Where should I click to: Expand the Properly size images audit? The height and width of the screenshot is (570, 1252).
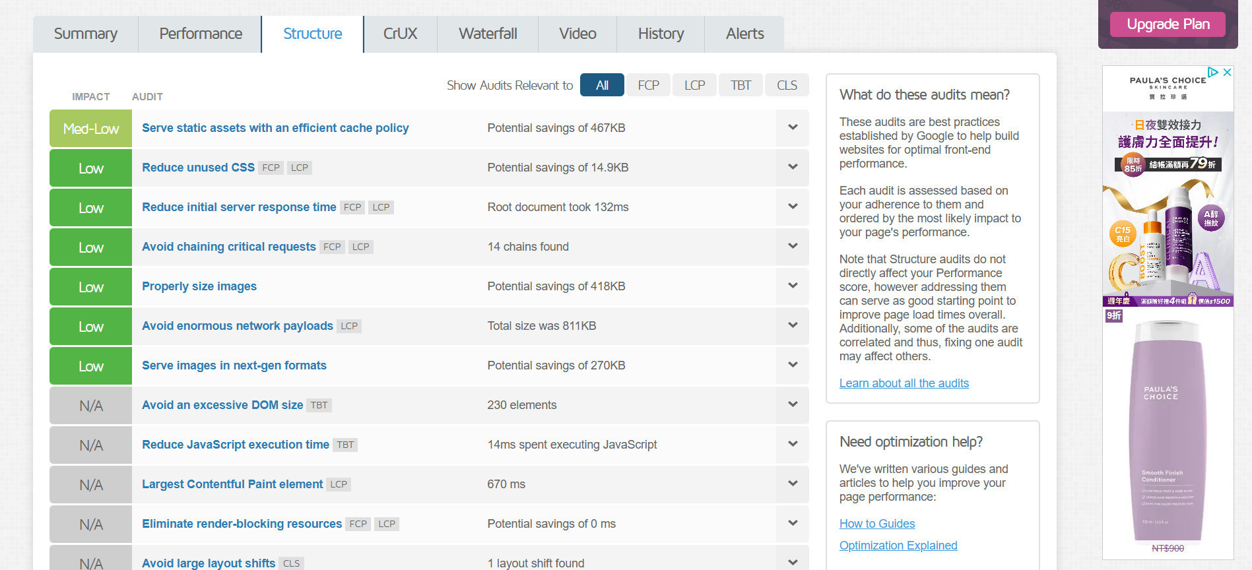click(x=793, y=286)
